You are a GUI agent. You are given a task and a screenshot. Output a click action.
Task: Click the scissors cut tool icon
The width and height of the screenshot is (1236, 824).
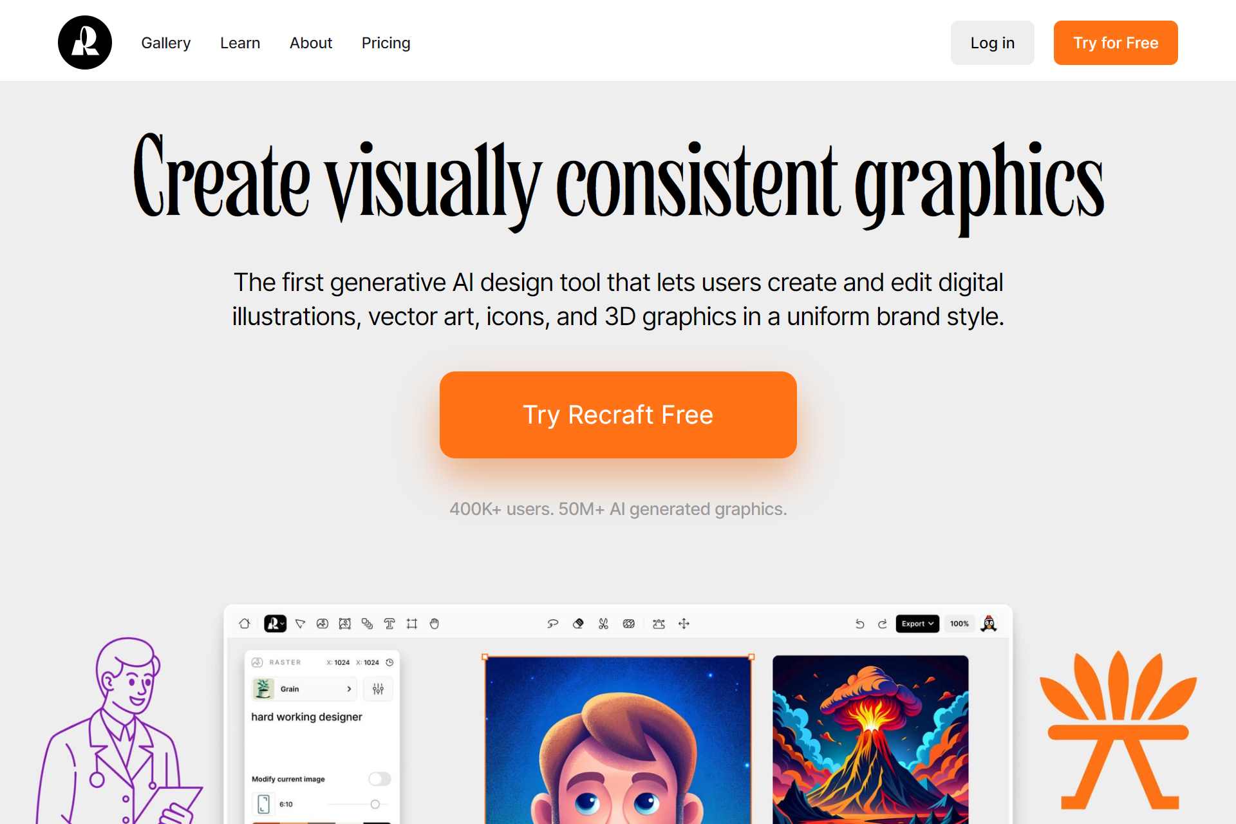click(603, 623)
